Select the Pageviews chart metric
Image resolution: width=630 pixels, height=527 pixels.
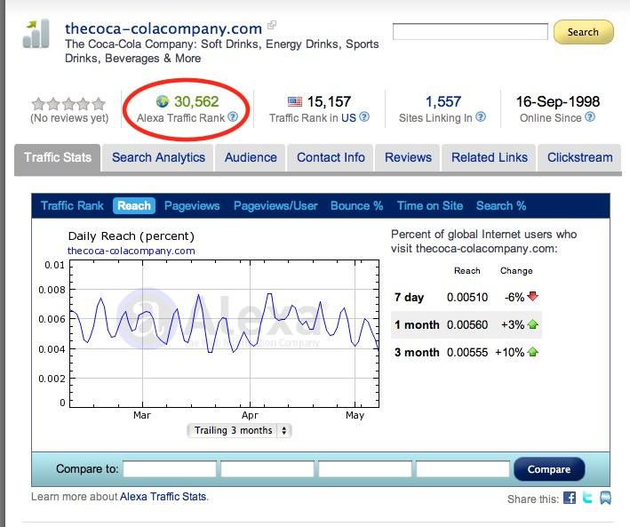[192, 206]
